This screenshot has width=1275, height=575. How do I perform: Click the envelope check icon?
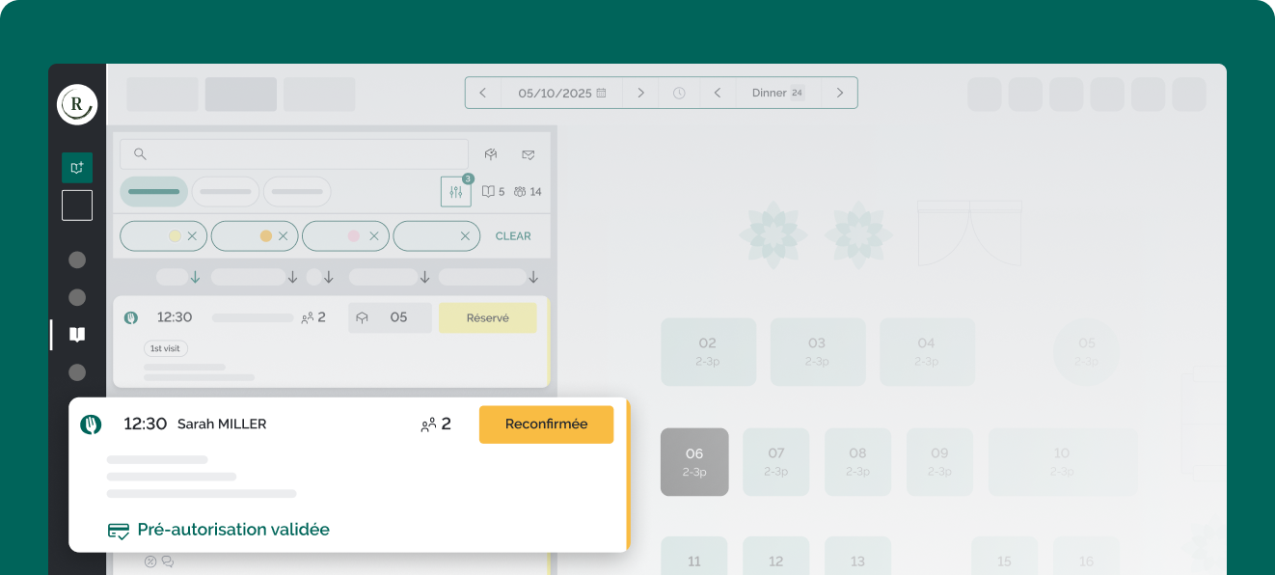click(528, 154)
